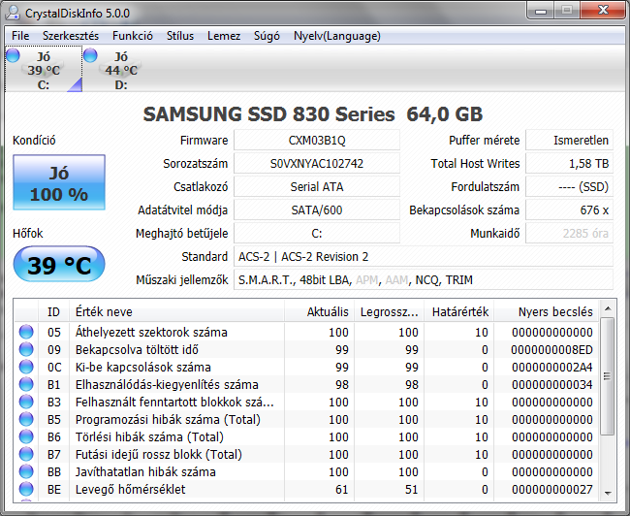630x516 pixels.
Task: Click the Érték neve column header
Action: pyautogui.click(x=176, y=311)
